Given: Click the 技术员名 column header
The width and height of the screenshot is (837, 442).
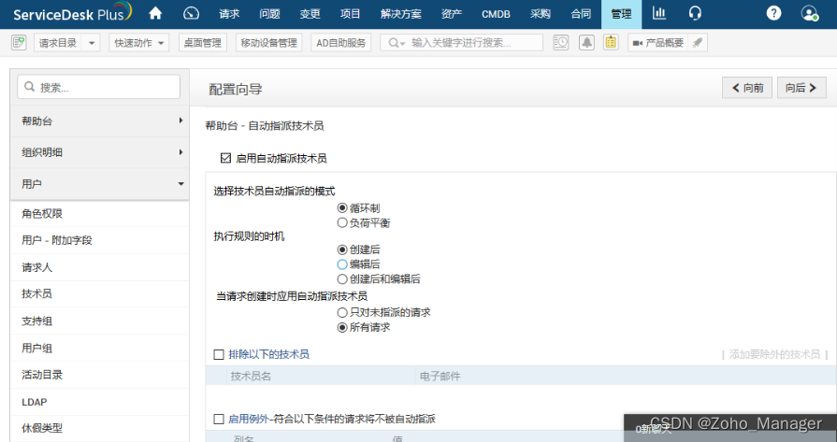Looking at the screenshot, I should click(251, 377).
